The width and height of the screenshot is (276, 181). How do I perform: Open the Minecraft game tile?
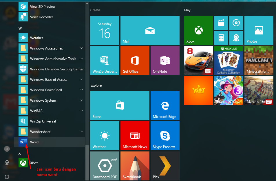coord(259,61)
